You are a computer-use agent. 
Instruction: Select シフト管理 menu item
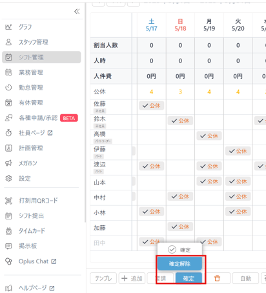(x=41, y=57)
